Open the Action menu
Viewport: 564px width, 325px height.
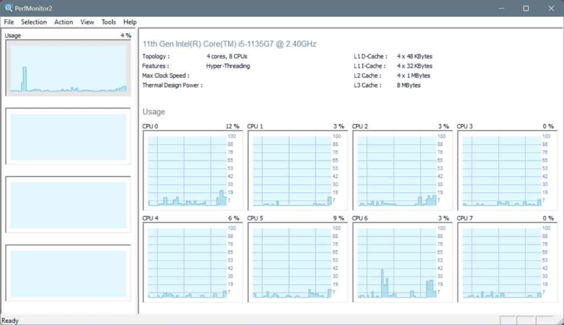coord(63,22)
